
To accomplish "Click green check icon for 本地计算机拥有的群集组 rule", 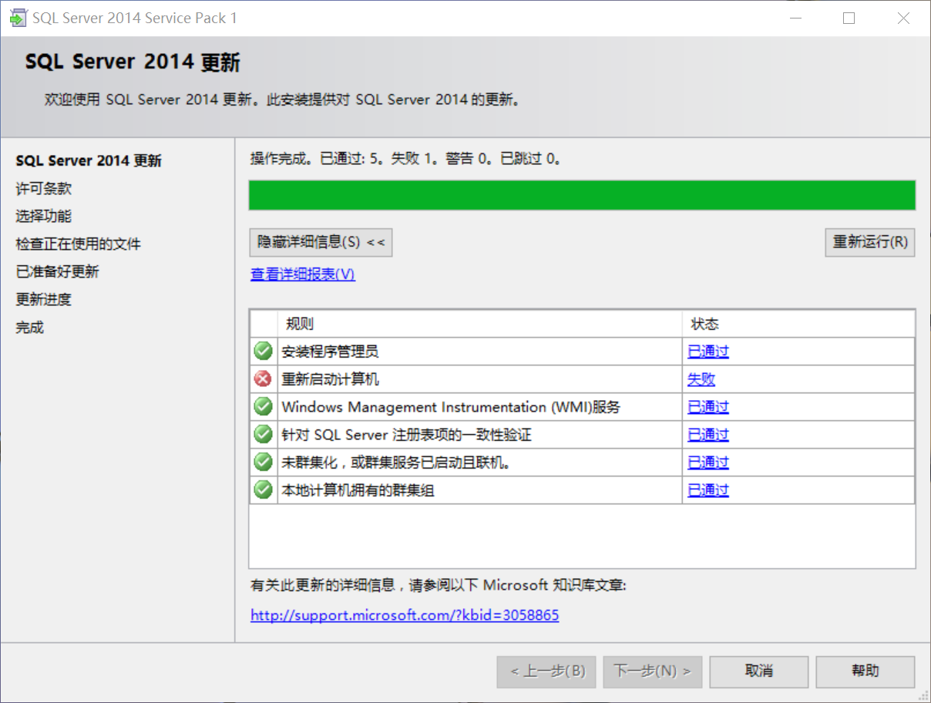I will click(264, 490).
